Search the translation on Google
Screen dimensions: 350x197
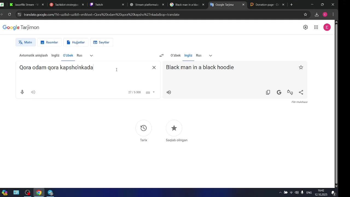pyautogui.click(x=279, y=92)
